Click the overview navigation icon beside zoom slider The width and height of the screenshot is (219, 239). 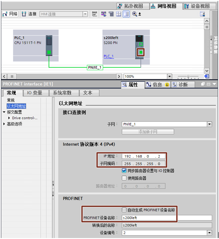click(206, 76)
